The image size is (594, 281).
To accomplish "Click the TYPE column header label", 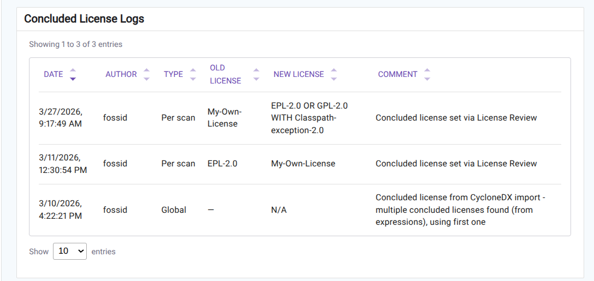I will (x=174, y=74).
